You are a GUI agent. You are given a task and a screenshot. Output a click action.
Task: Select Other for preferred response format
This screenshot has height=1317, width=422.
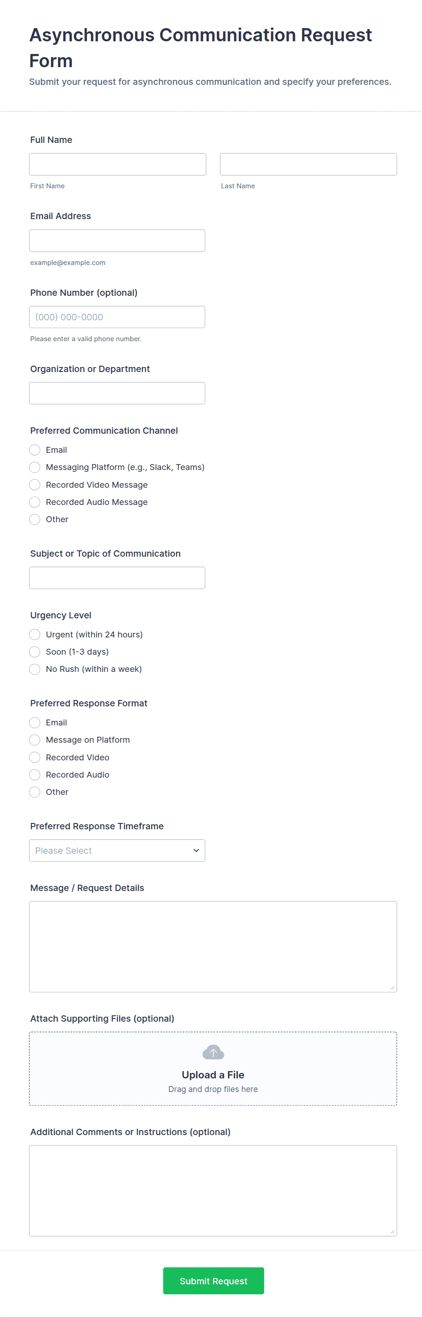[35, 792]
